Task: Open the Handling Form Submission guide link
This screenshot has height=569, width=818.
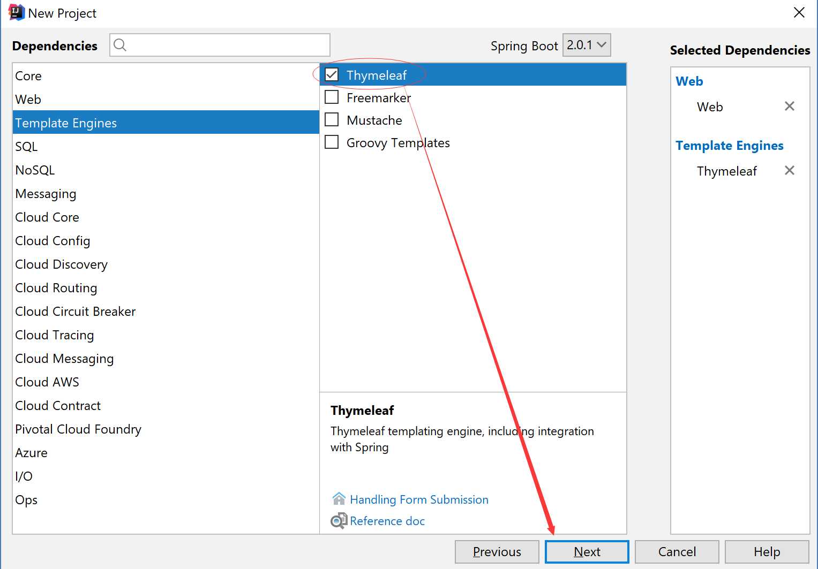Action: [x=419, y=499]
